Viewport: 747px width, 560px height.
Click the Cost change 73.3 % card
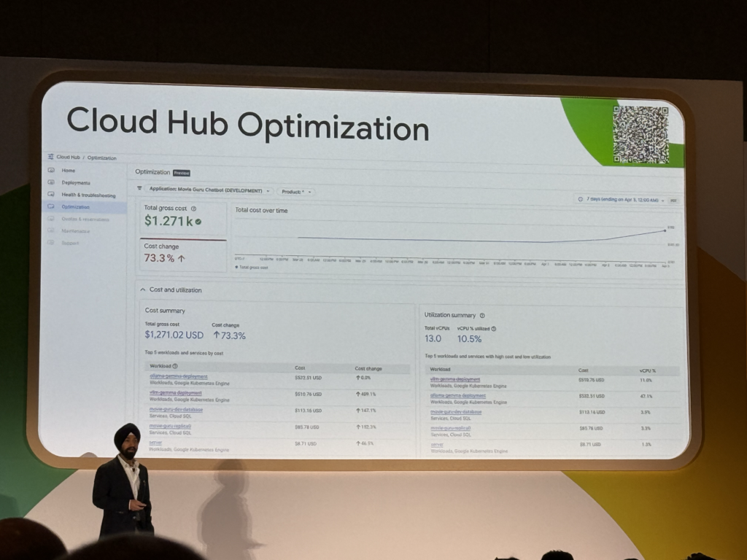(183, 256)
